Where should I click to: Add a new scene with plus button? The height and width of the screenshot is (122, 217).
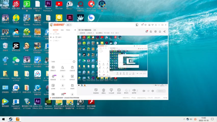tap(75, 30)
